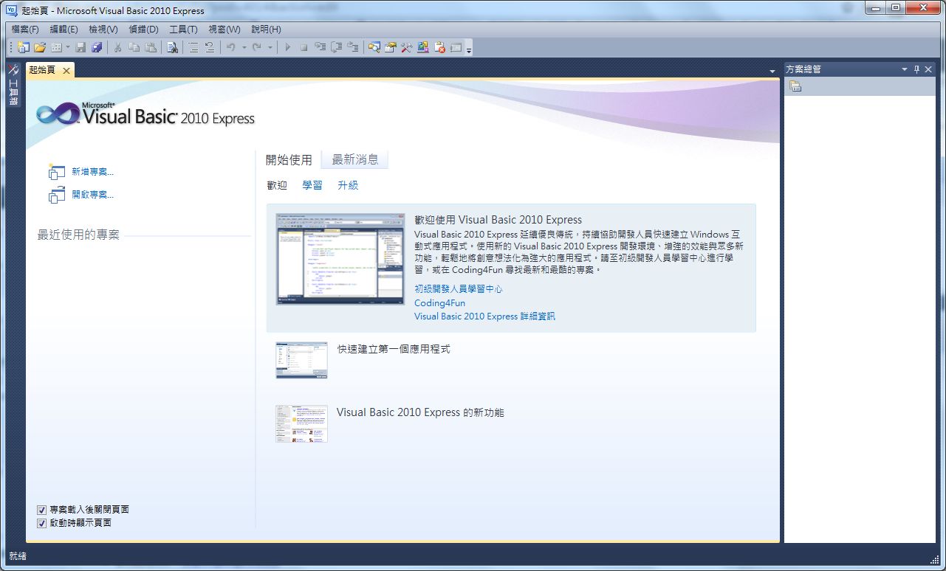Toggle the 啟動時顯示頁面 checkbox
Screen dimensions: 946x571
click(42, 523)
